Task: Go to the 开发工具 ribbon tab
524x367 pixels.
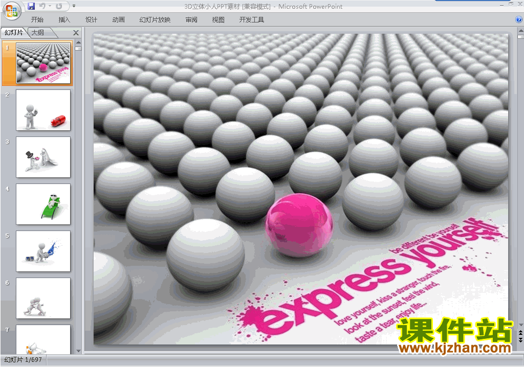Action: point(252,20)
